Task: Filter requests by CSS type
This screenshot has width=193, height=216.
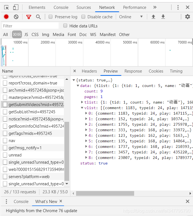Action: [x=35, y=34]
